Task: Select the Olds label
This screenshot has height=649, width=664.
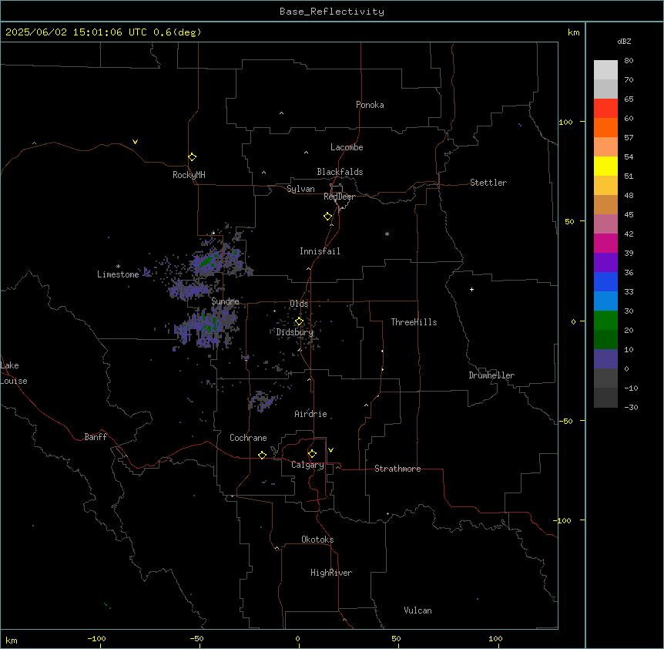Action: (x=299, y=304)
